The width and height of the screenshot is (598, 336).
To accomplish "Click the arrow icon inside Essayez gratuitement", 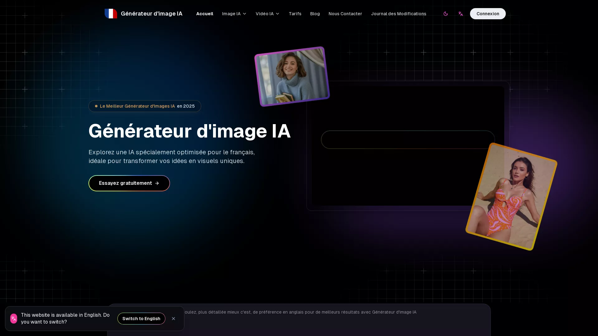I will [x=157, y=183].
